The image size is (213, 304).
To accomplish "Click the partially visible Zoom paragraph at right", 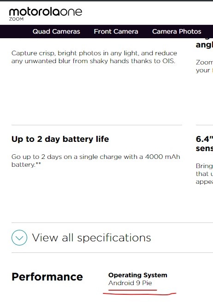I will [204, 66].
